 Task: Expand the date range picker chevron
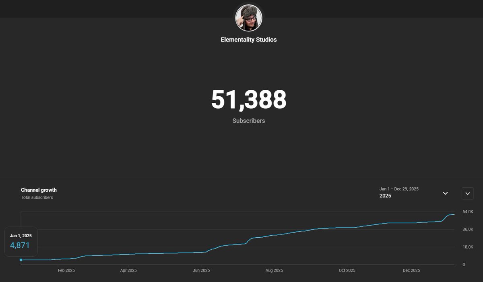click(x=445, y=193)
